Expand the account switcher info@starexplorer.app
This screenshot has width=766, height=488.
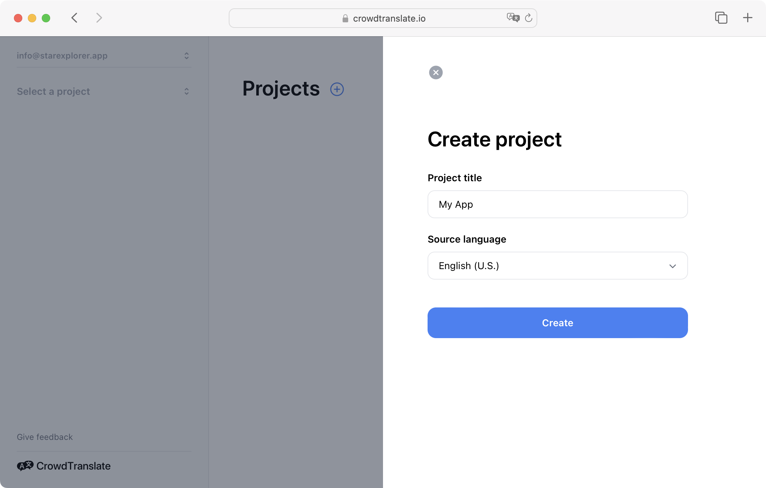103,56
